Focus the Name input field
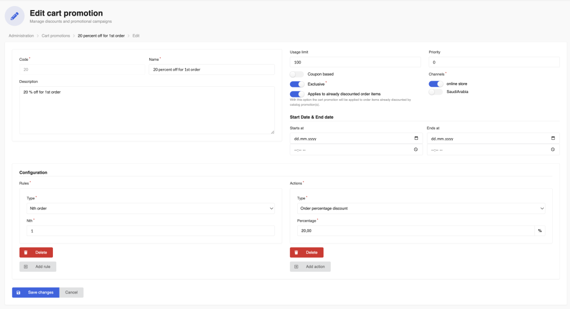Screen dimensions: 570x309 tap(212, 70)
